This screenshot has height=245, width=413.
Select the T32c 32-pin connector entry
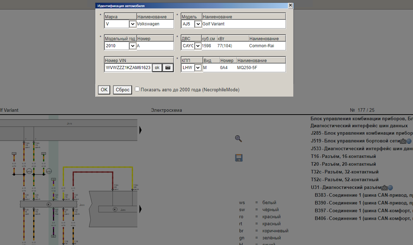pyautogui.click(x=344, y=172)
